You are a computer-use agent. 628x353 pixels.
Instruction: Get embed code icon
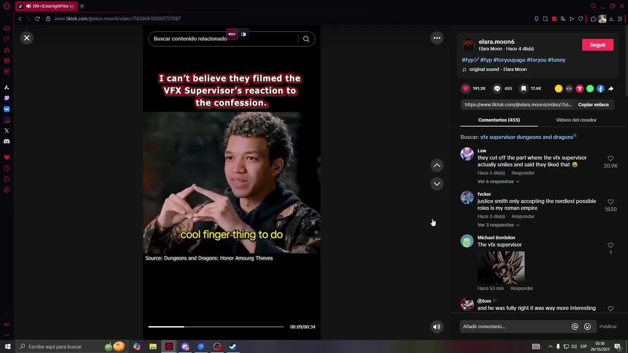pos(569,89)
